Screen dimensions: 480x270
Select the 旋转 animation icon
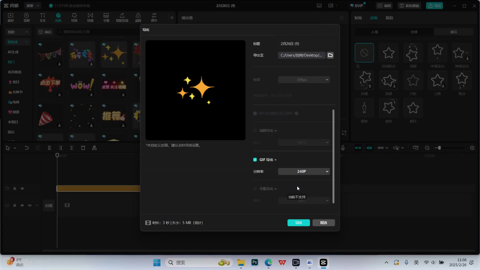pyautogui.click(x=388, y=108)
